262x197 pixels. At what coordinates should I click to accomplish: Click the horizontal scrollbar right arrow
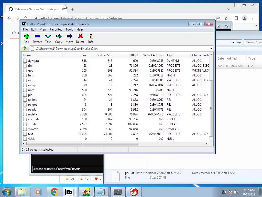(x=207, y=143)
